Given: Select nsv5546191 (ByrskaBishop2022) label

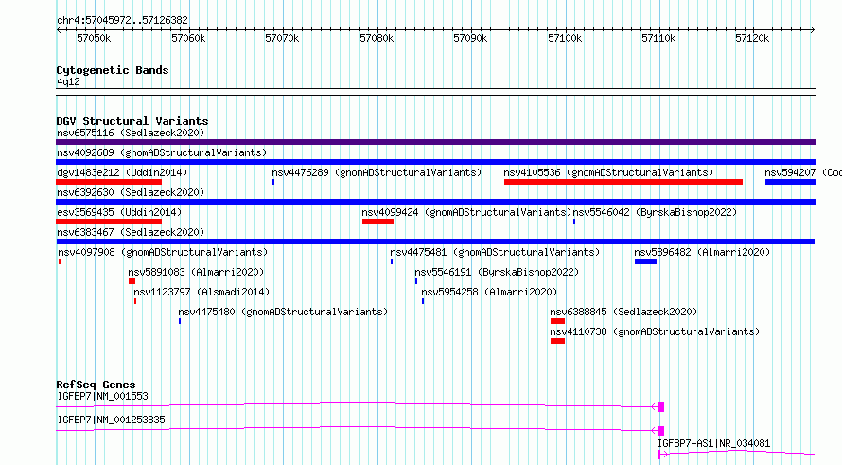Looking at the screenshot, I should (x=497, y=272).
